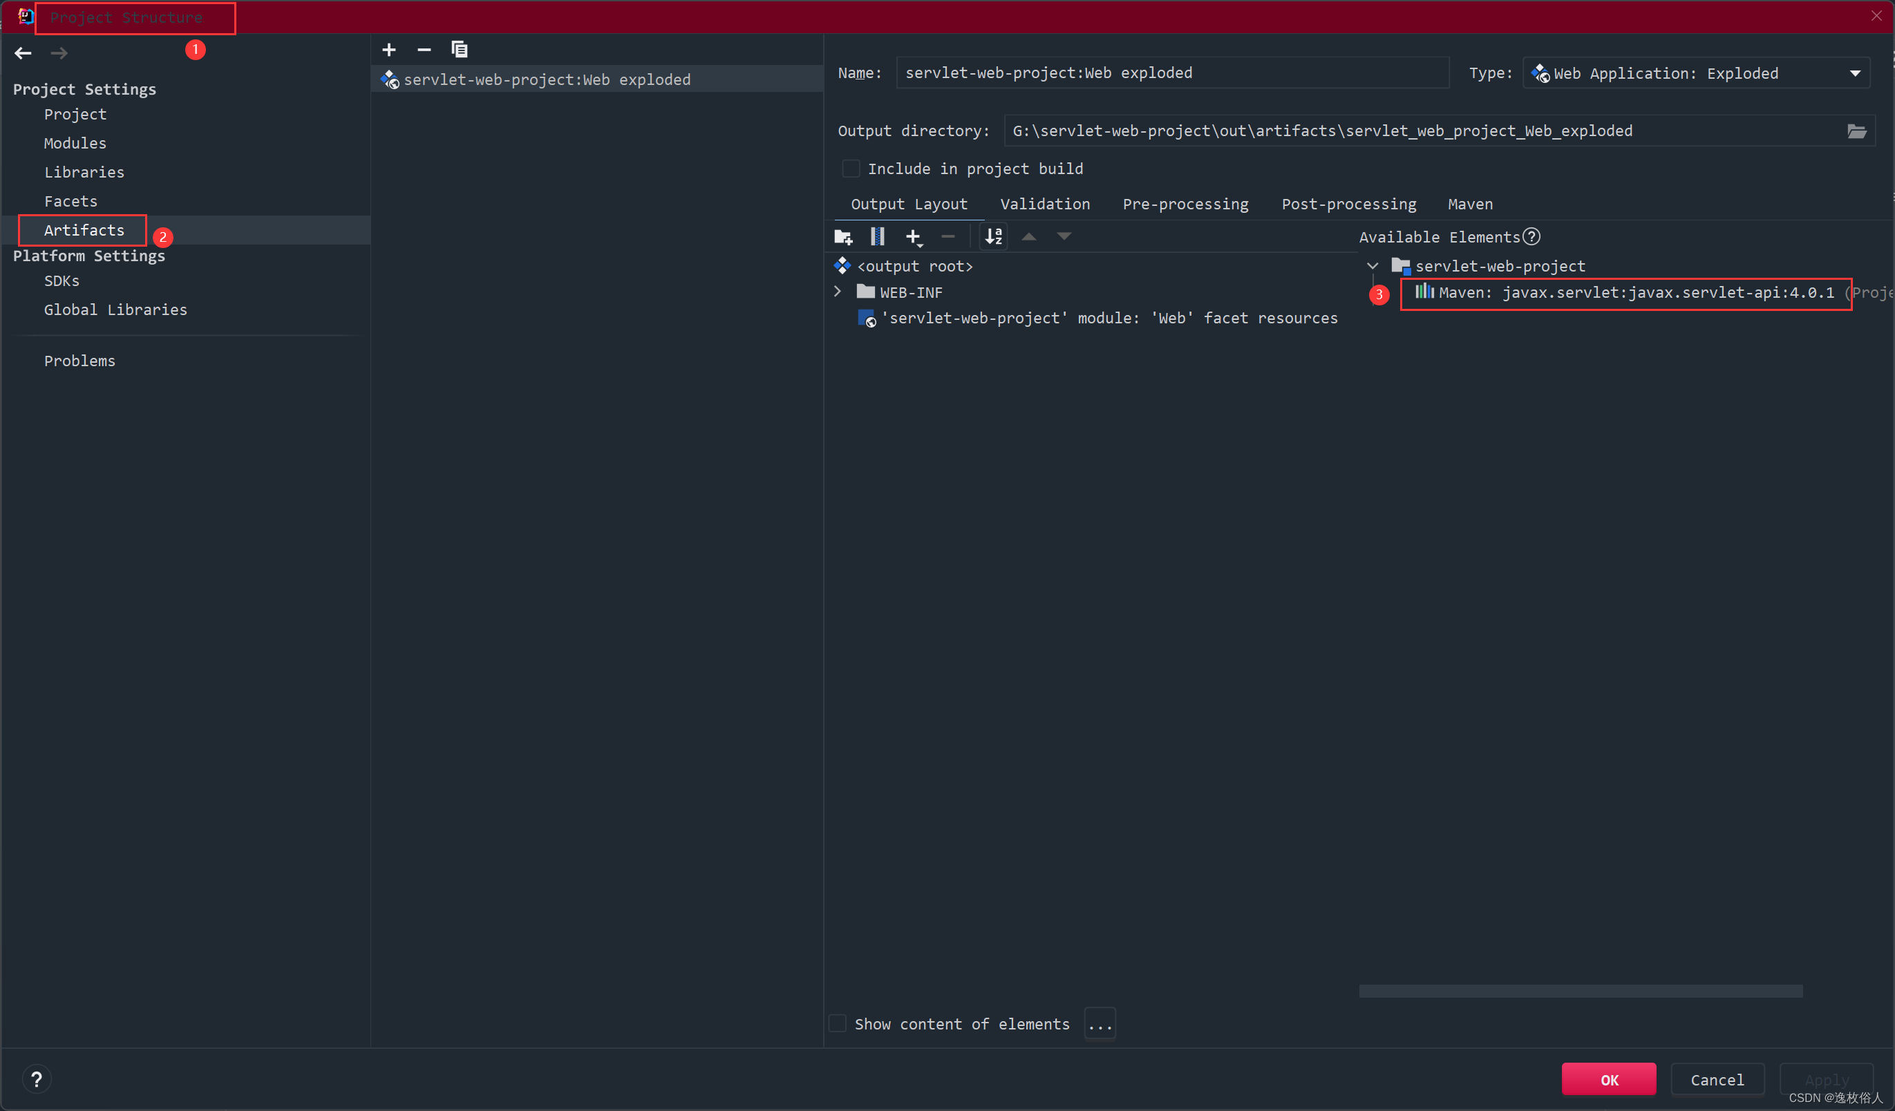Image resolution: width=1895 pixels, height=1111 pixels.
Task: Click the Artifacts section in Project Settings
Action: pyautogui.click(x=84, y=230)
